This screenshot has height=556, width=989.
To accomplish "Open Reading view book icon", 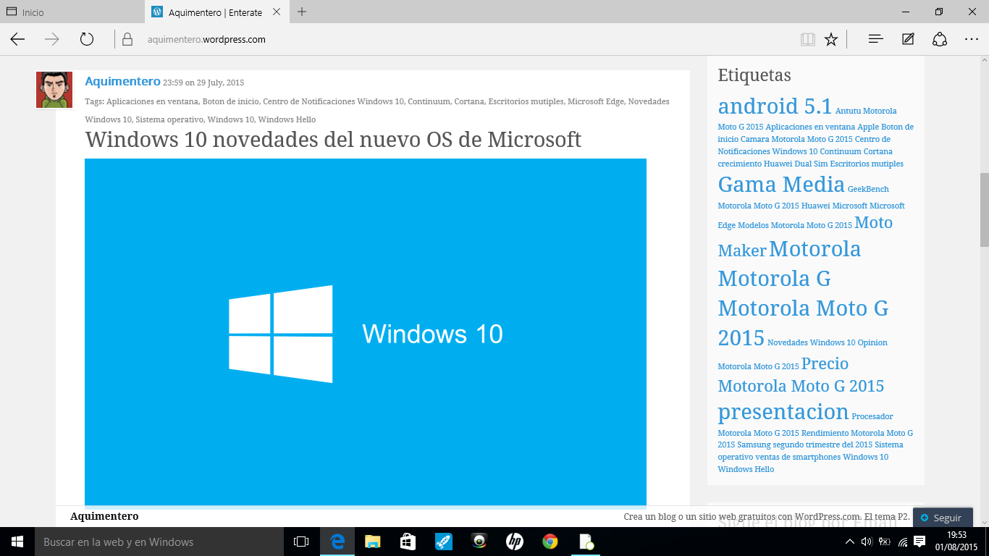I will (x=807, y=39).
